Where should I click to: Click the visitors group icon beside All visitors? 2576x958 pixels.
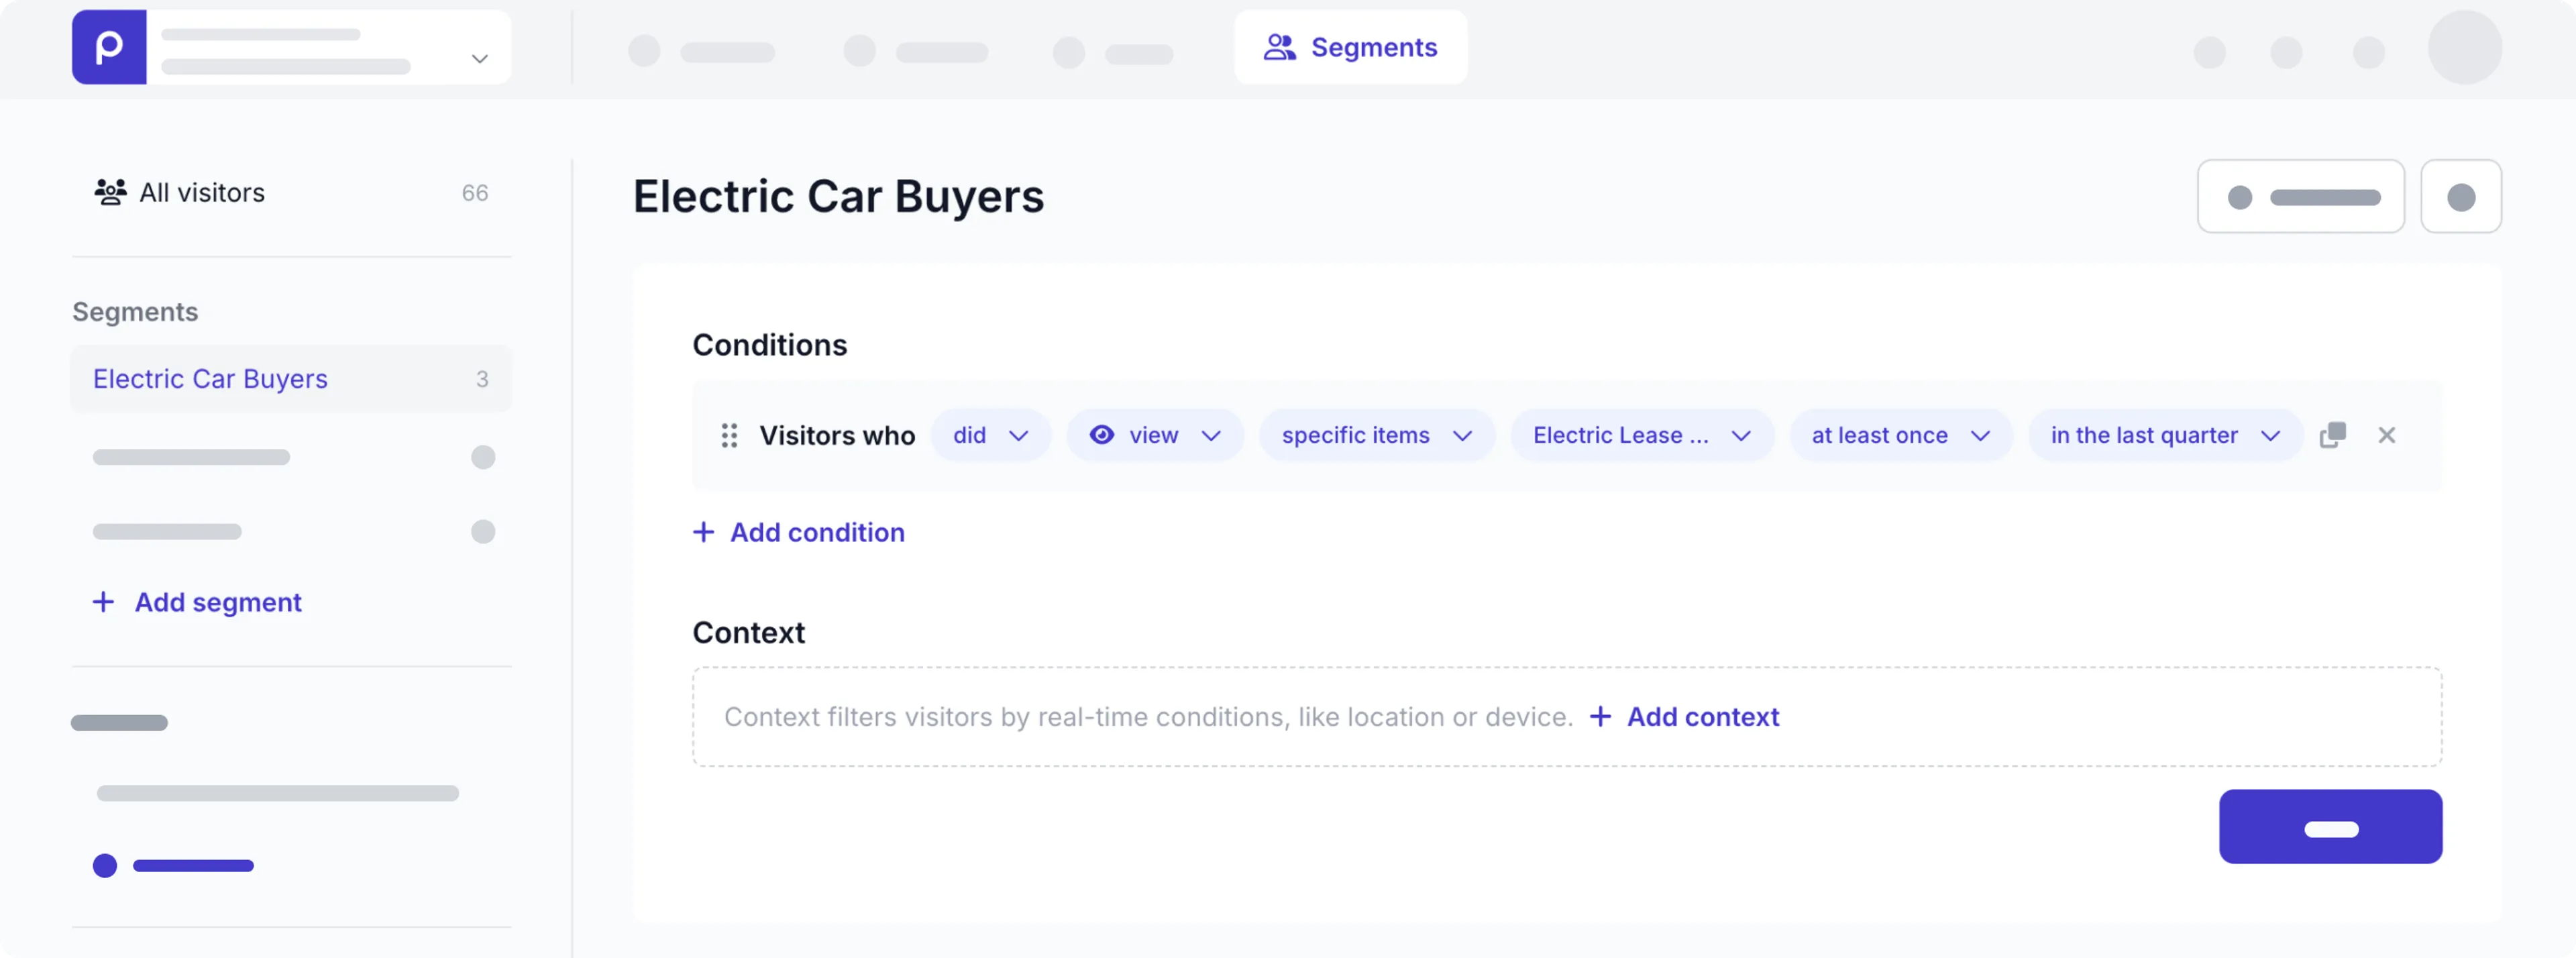pyautogui.click(x=110, y=192)
